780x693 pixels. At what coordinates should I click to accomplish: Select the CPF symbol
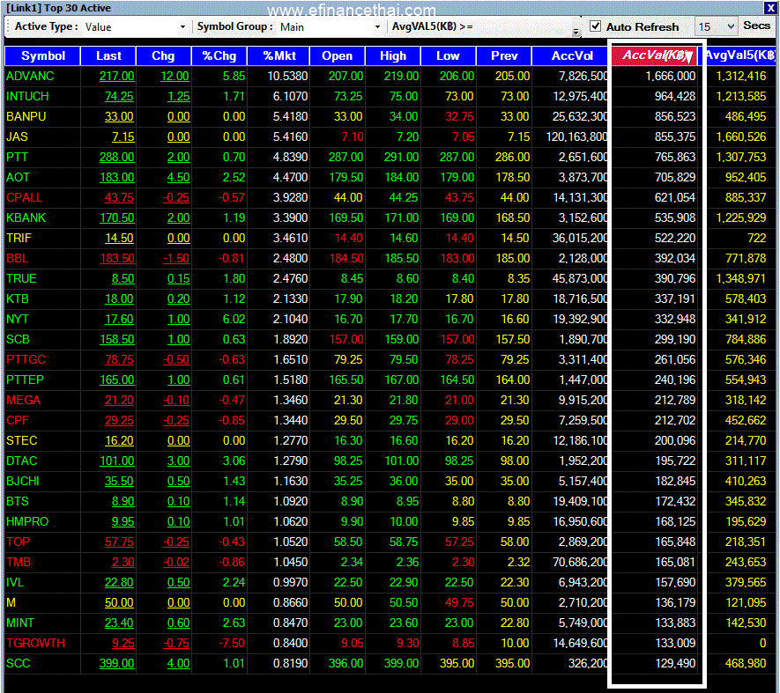click(x=18, y=421)
